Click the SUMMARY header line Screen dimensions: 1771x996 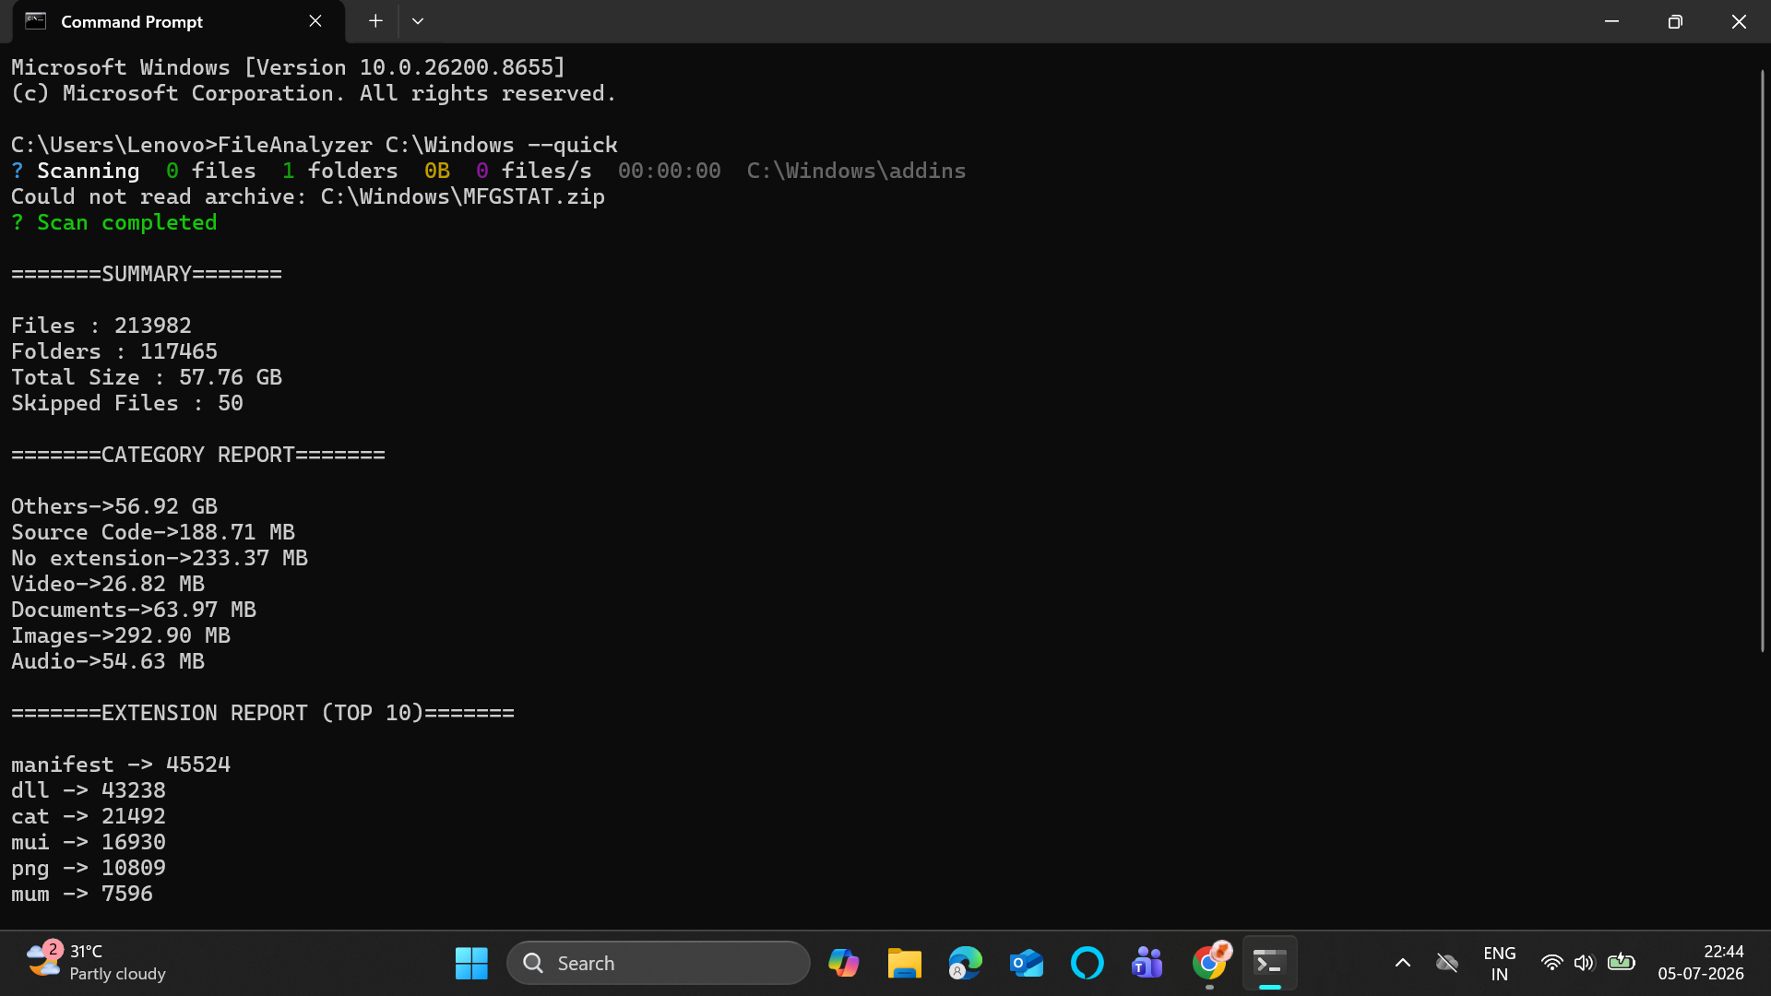pos(147,274)
